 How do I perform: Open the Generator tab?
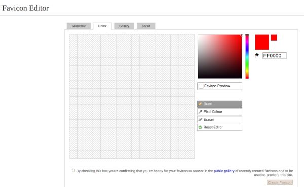[x=79, y=26]
